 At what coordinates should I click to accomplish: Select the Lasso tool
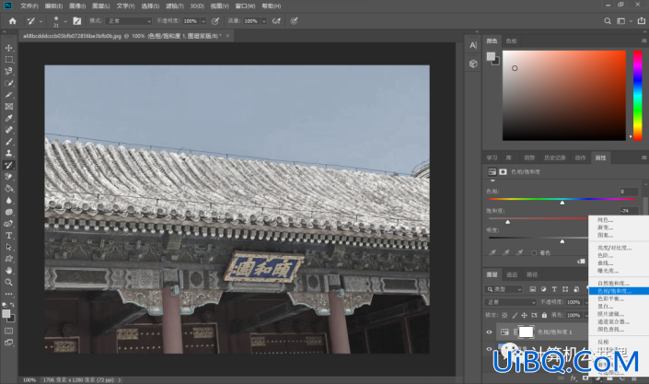coord(8,71)
